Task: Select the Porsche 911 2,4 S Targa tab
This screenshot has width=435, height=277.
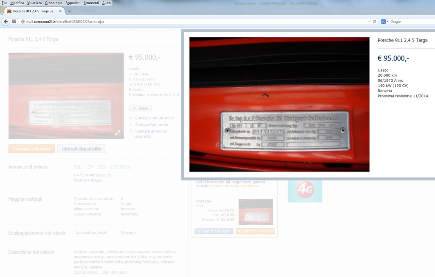Action: click(x=34, y=11)
